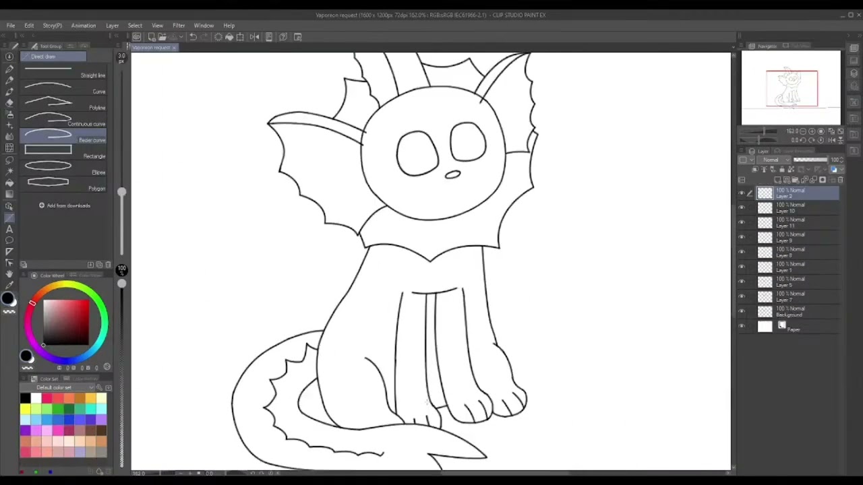This screenshot has width=863, height=485.
Task: Select the Eyedropper tool
Action: 9,286
